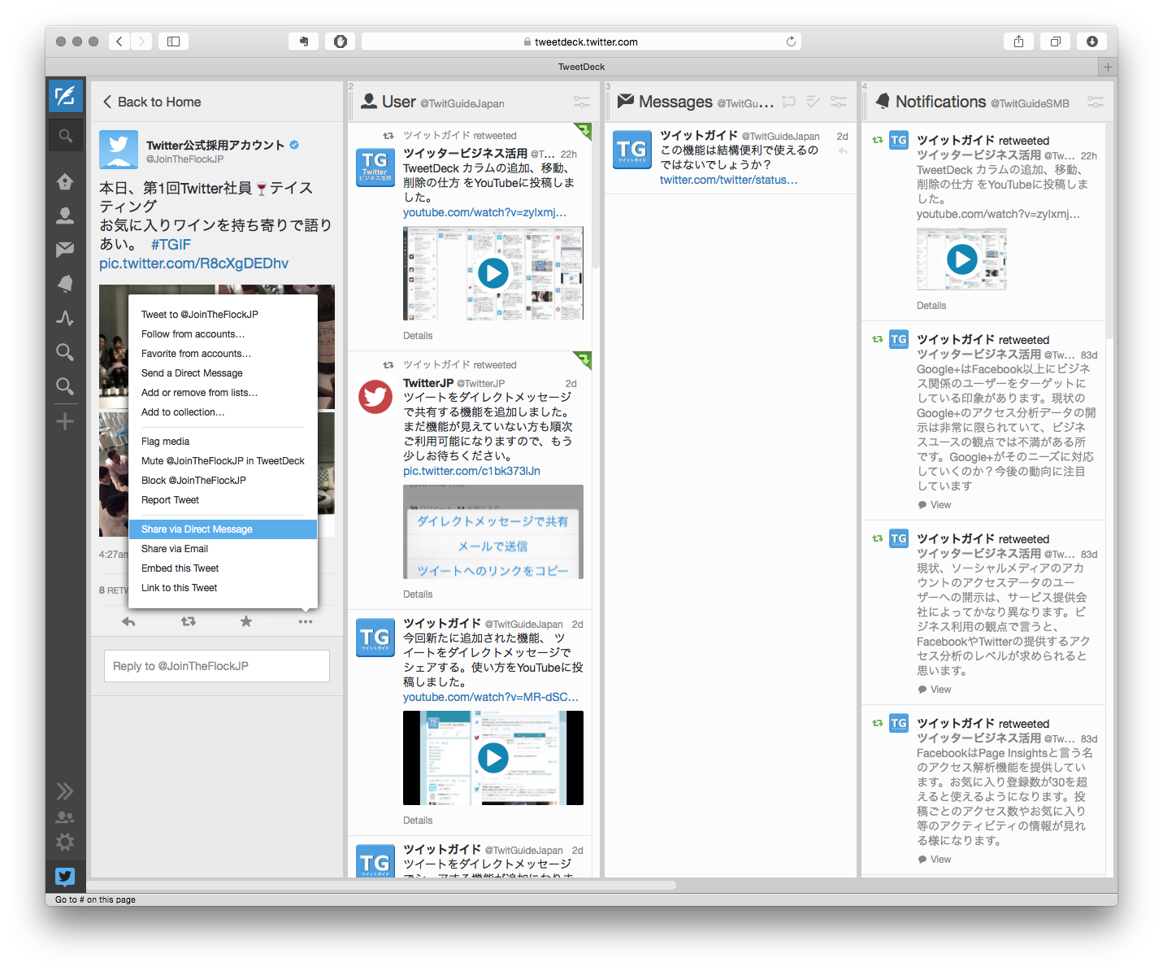Choose 'Tweet to @JoinTheFlockJP' menu item
Viewport: 1163px width, 971px height.
[x=223, y=315]
